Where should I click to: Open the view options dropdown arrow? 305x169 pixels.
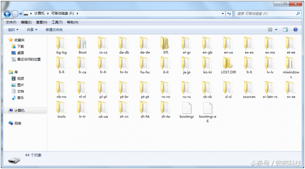[x=276, y=30]
